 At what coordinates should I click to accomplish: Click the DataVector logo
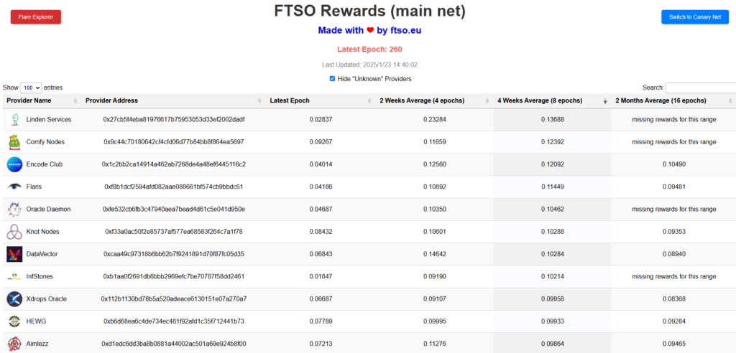point(14,254)
